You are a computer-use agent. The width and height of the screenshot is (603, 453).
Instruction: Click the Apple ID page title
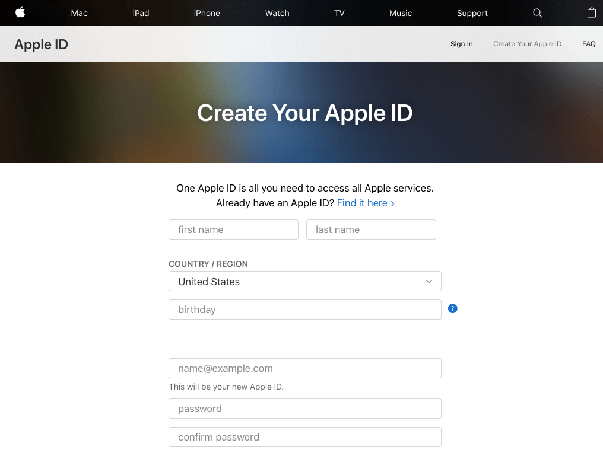point(41,44)
